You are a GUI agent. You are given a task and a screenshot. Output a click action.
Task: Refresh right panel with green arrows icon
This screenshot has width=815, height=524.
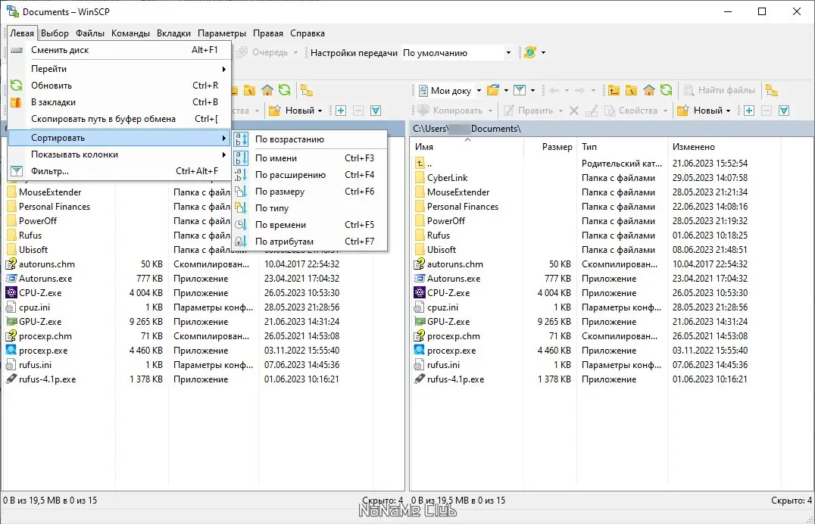tap(666, 90)
